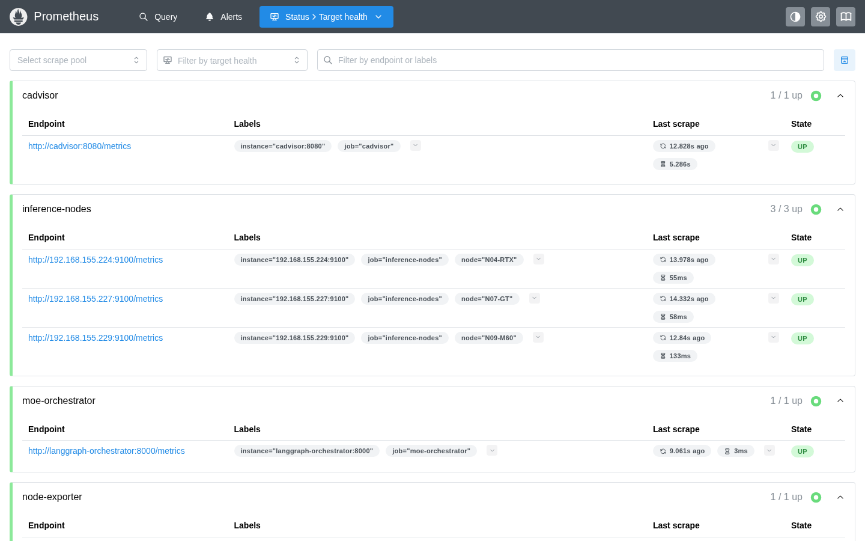Expand last scrape details for 192.168.155.227 target
Image resolution: width=865 pixels, height=541 pixels.
tap(774, 298)
